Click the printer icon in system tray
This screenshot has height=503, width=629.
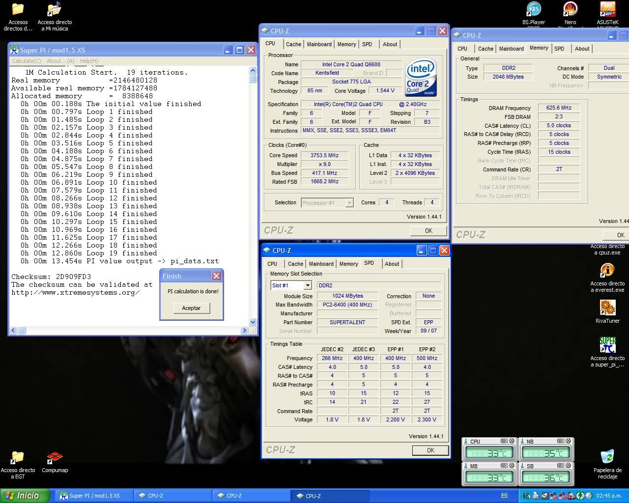536,496
